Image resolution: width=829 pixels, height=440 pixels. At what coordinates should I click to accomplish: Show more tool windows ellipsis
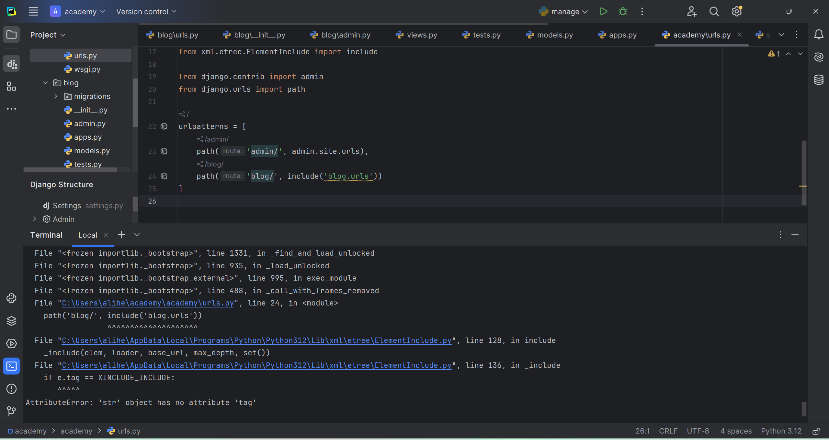(11, 109)
